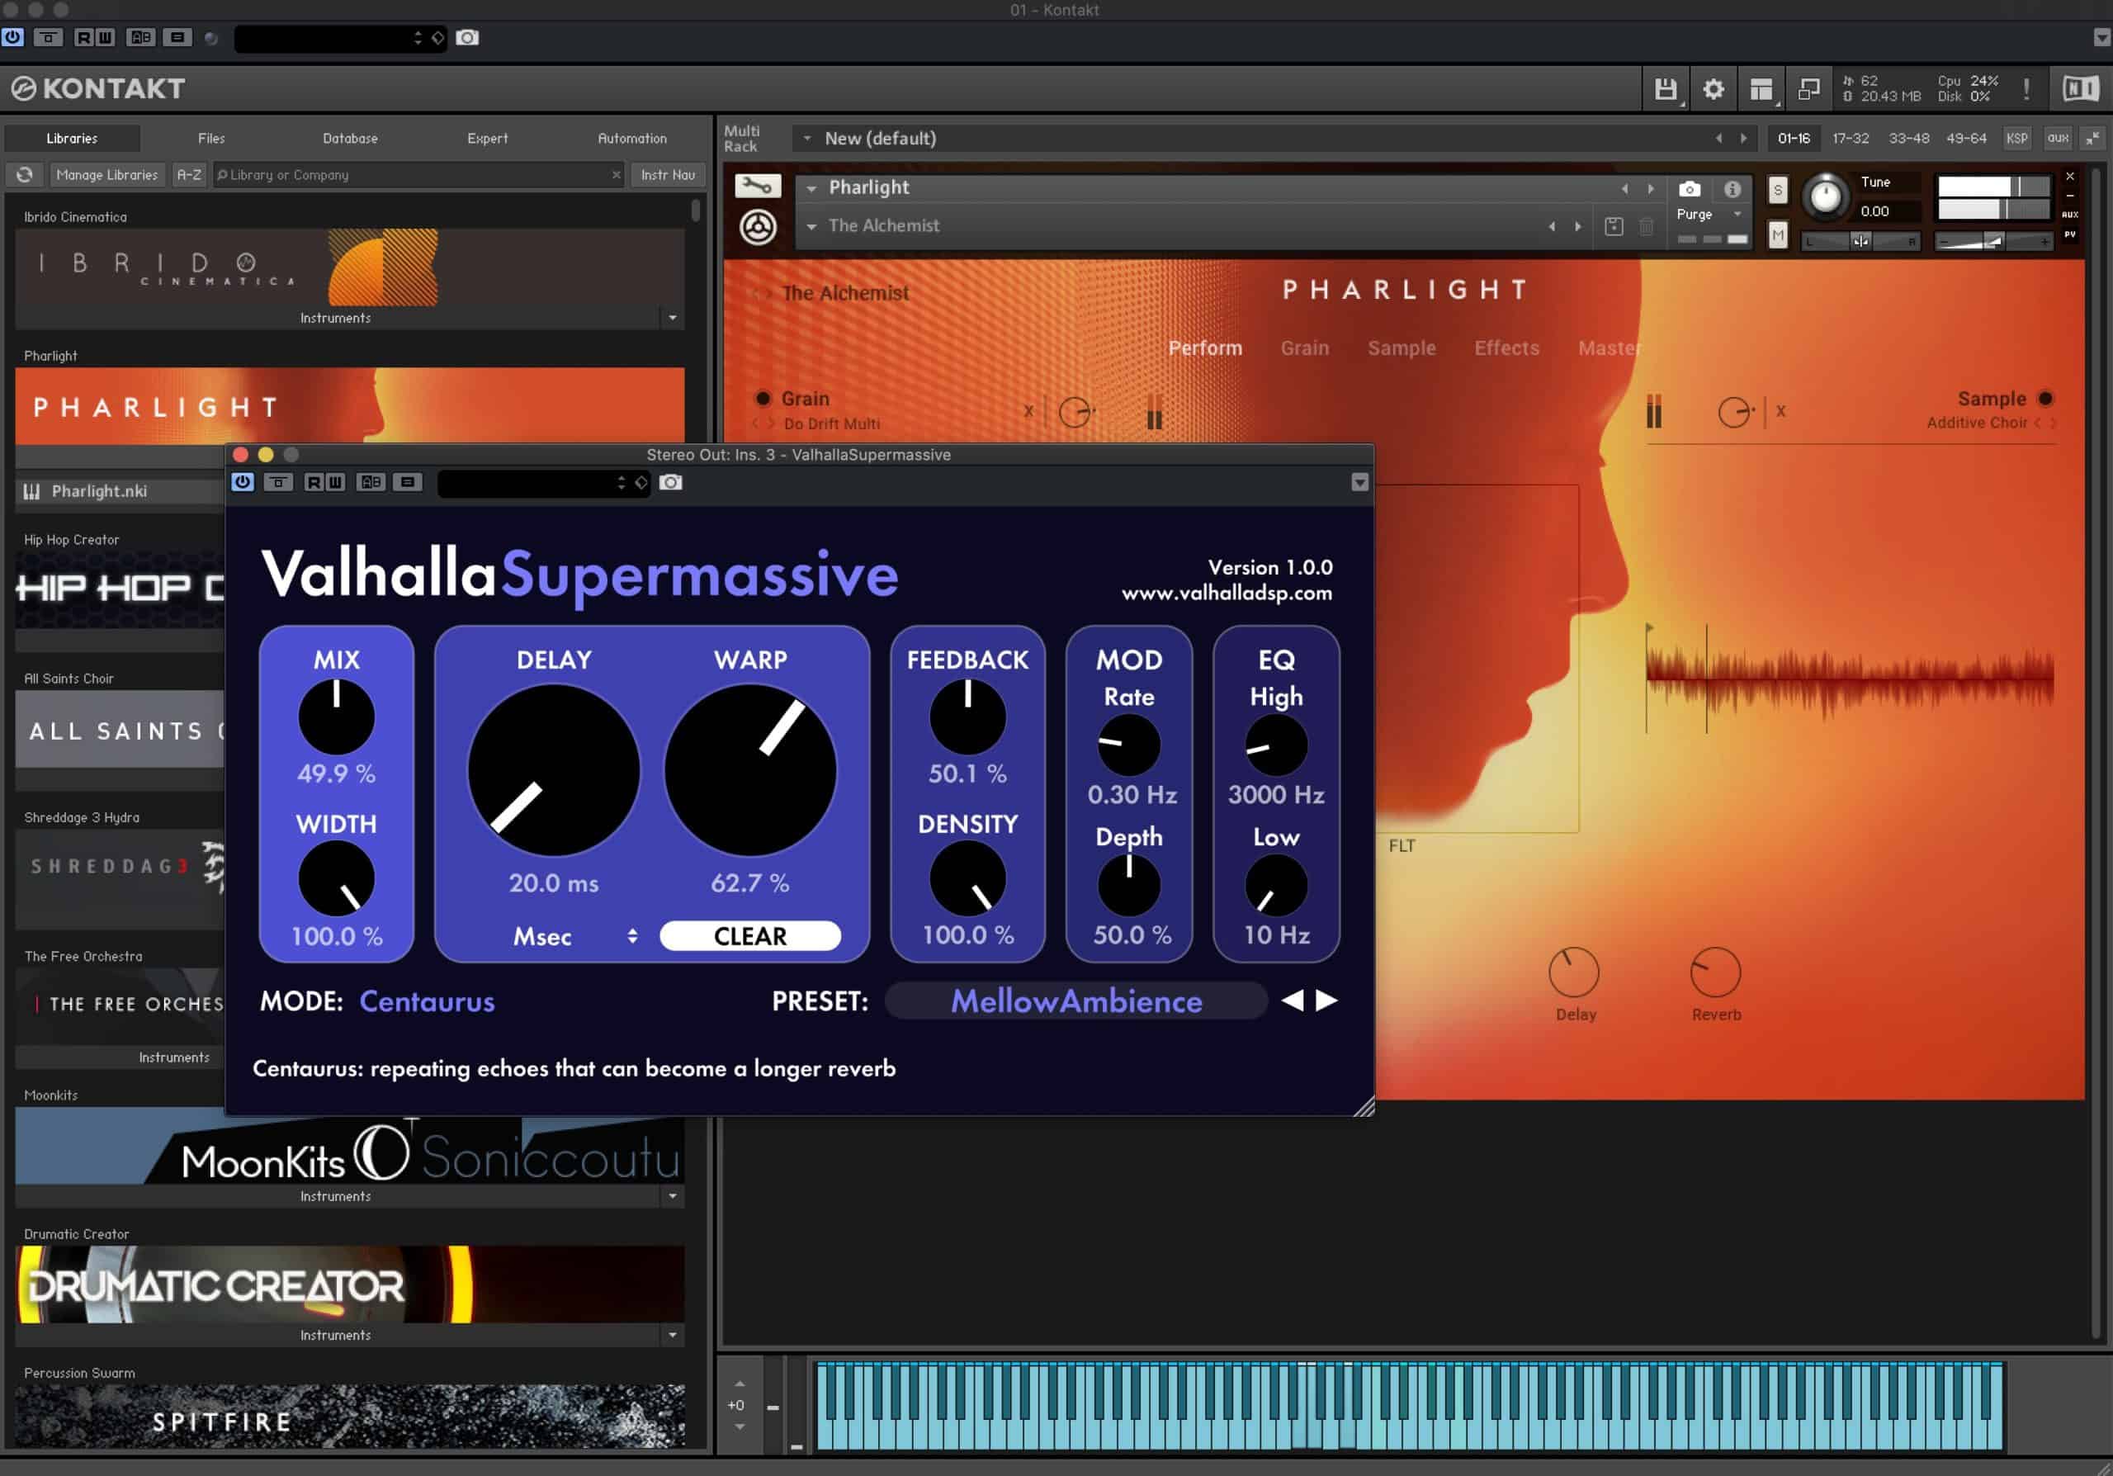Open the Effects tab in Pharlight
This screenshot has width=2113, height=1476.
pos(1506,348)
